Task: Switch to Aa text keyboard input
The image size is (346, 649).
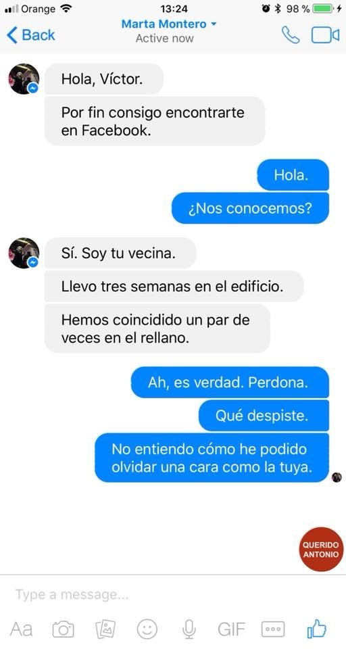Action: [x=21, y=629]
